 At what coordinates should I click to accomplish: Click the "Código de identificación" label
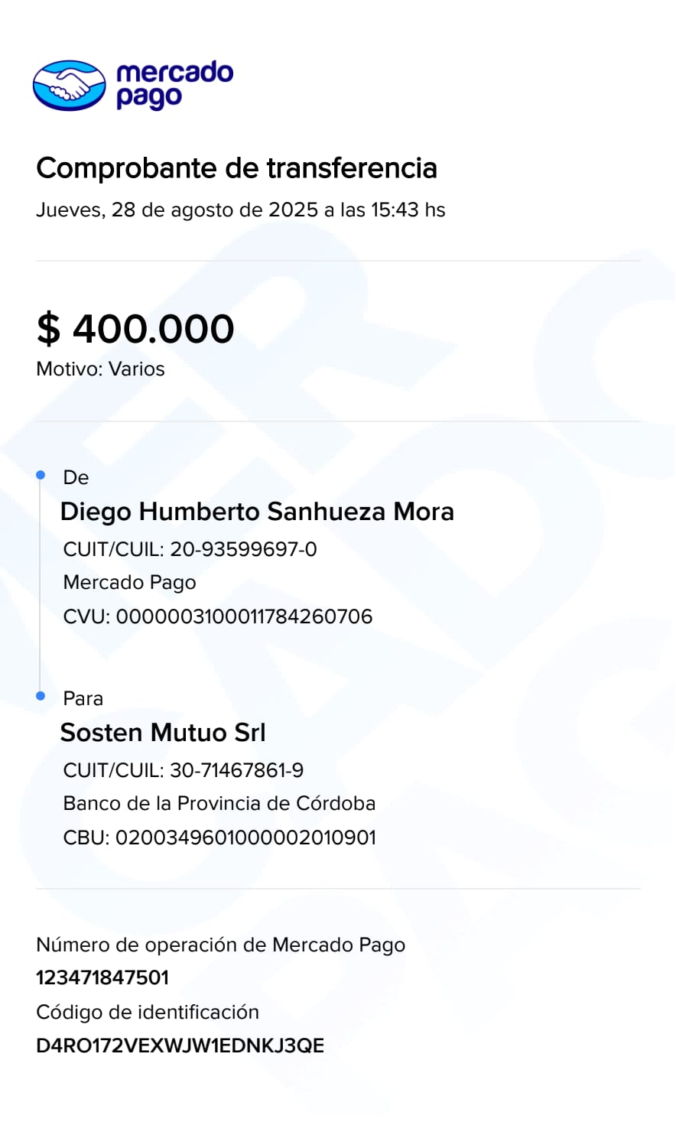[x=148, y=1012]
